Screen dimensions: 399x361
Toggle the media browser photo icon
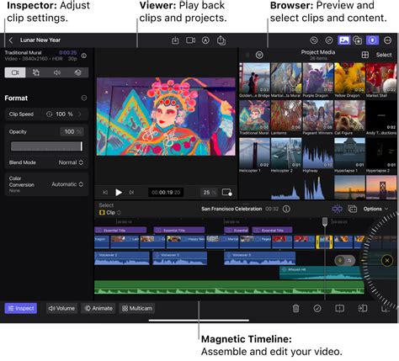[x=344, y=40]
